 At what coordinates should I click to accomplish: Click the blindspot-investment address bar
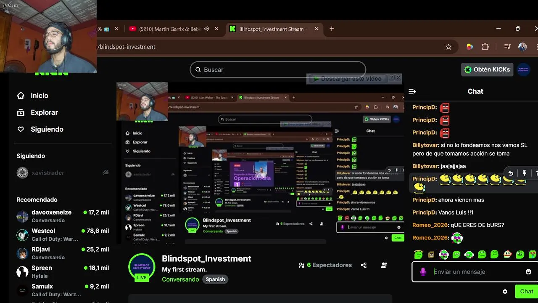pos(269,47)
